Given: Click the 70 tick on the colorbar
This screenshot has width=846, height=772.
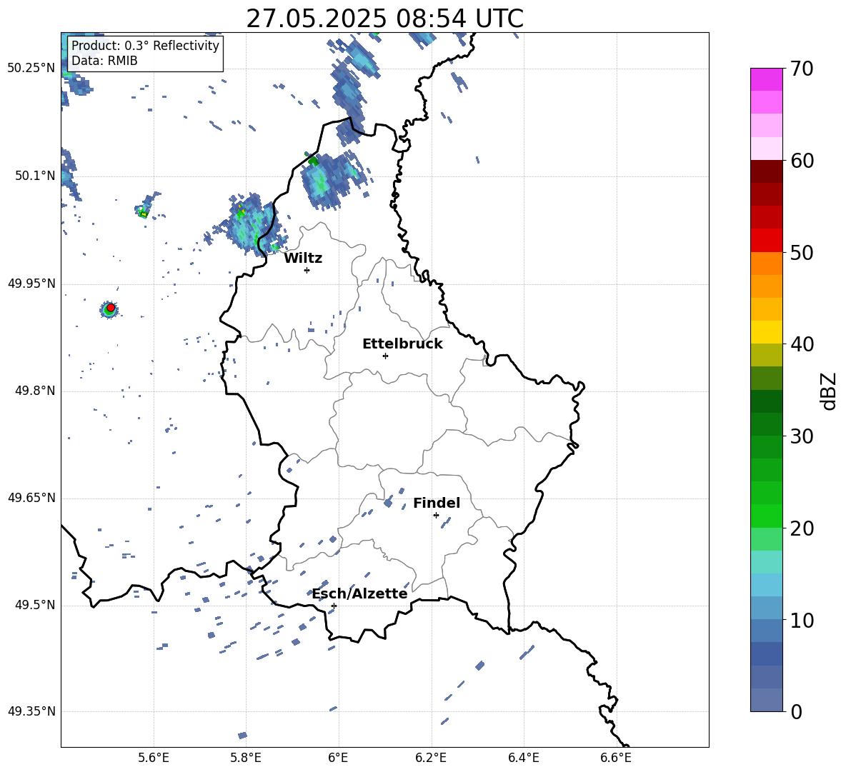Looking at the screenshot, I should (x=802, y=69).
